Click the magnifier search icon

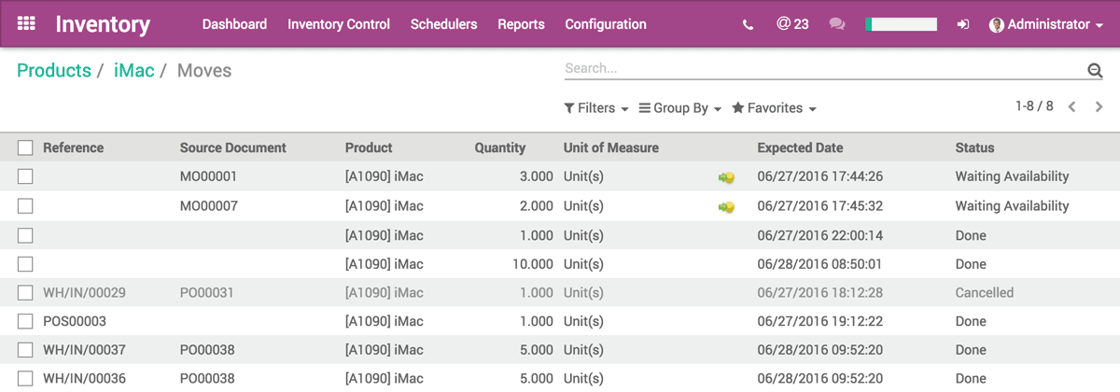click(1095, 71)
